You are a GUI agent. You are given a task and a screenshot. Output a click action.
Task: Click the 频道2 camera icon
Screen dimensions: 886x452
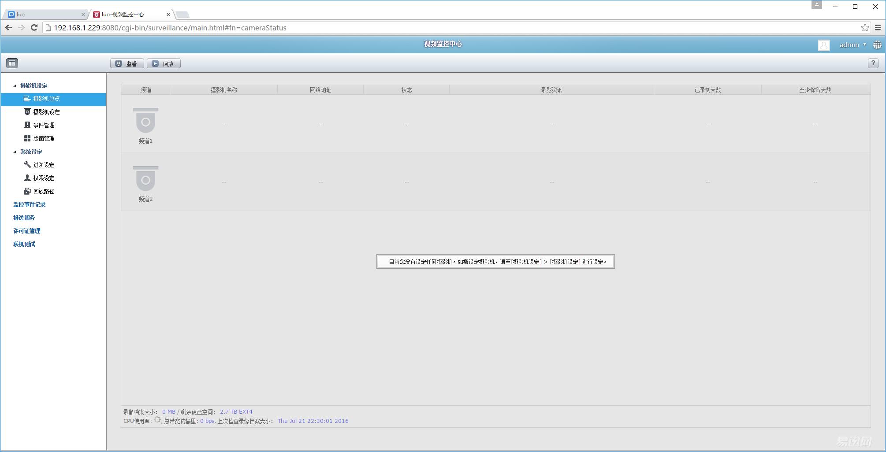tap(145, 179)
